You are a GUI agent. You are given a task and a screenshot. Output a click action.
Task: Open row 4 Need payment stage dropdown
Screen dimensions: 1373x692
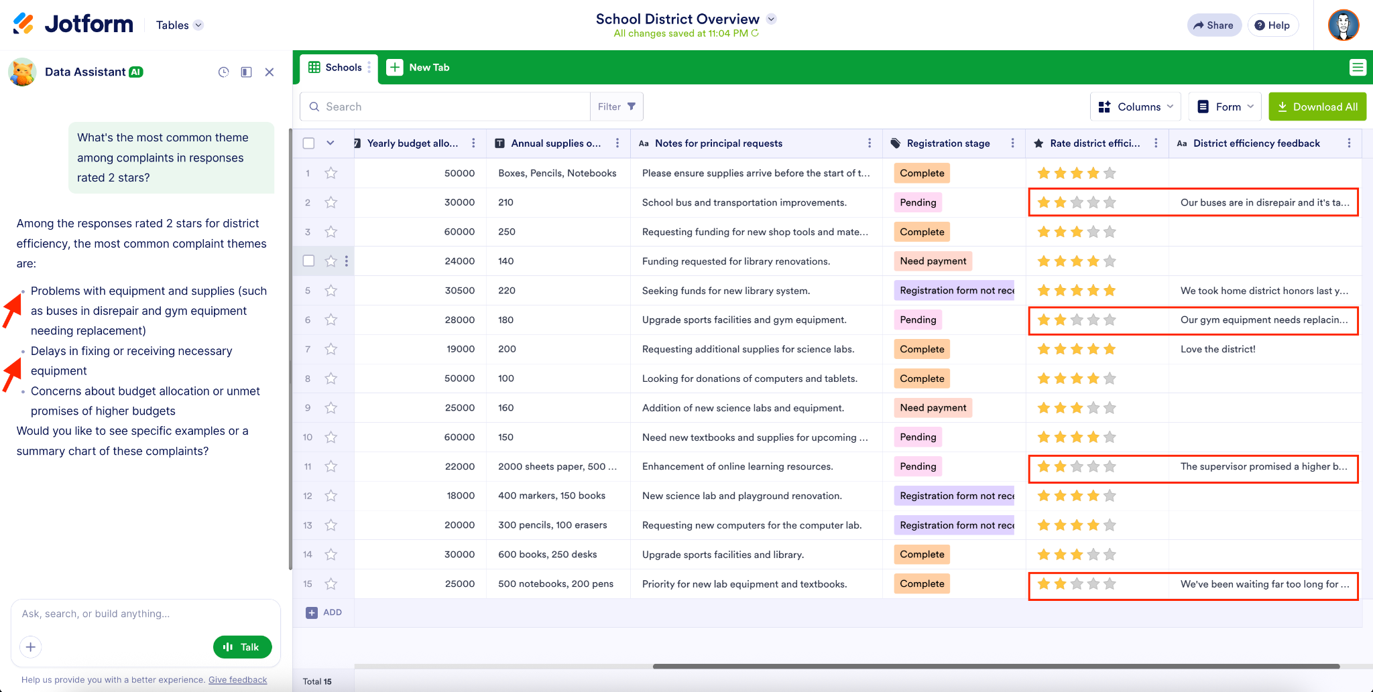[933, 261]
